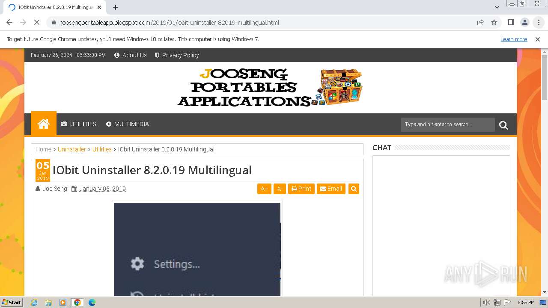Expand the tab search dropdown
The width and height of the screenshot is (548, 308).
point(497,7)
